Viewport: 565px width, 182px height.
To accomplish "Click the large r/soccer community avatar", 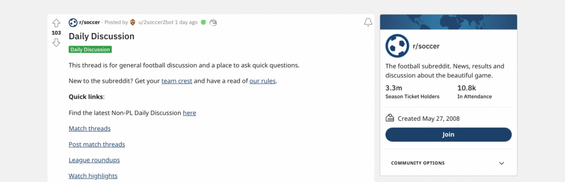I will coord(397,46).
